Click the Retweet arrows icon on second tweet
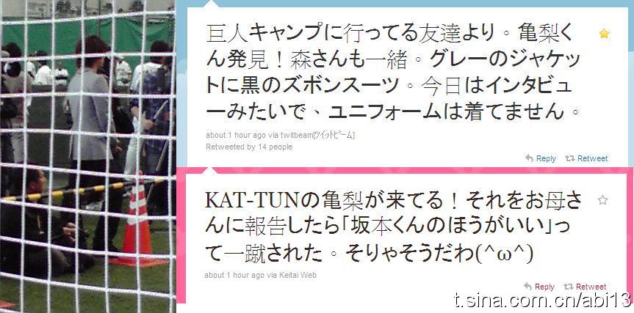 coord(569,287)
